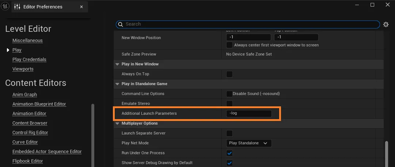
Task: Close the Editor Preferences tab
Action: pyautogui.click(x=81, y=7)
